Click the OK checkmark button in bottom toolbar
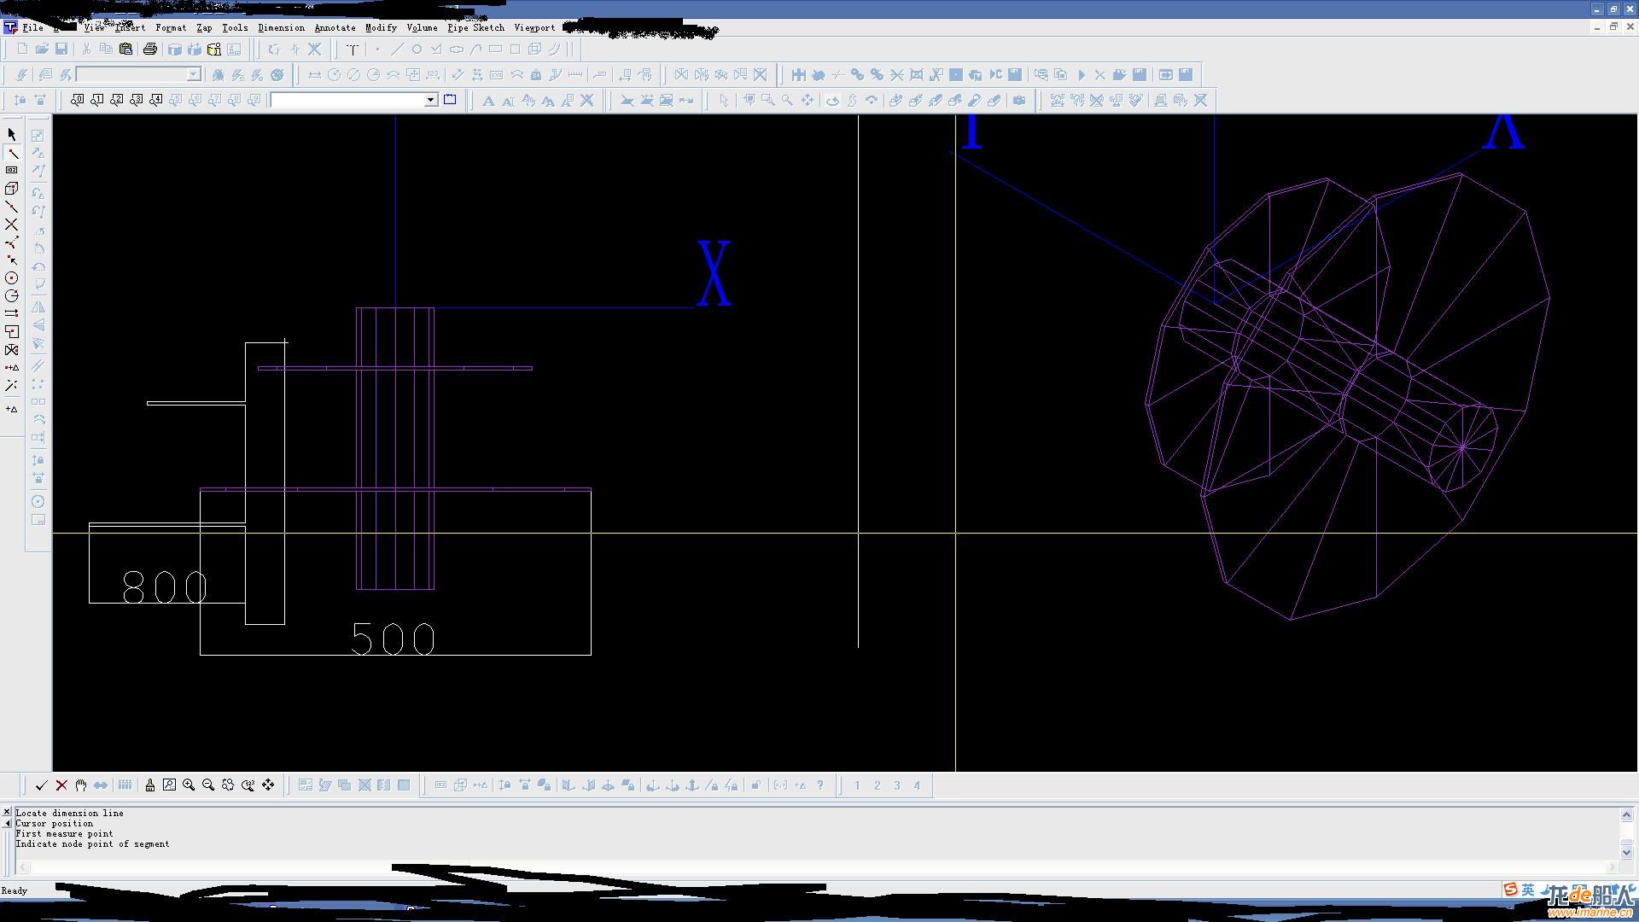 41,785
